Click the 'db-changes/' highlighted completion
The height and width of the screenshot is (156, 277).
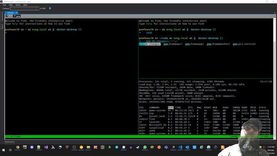coord(150,44)
